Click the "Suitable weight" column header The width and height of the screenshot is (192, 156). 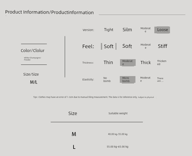(118, 113)
